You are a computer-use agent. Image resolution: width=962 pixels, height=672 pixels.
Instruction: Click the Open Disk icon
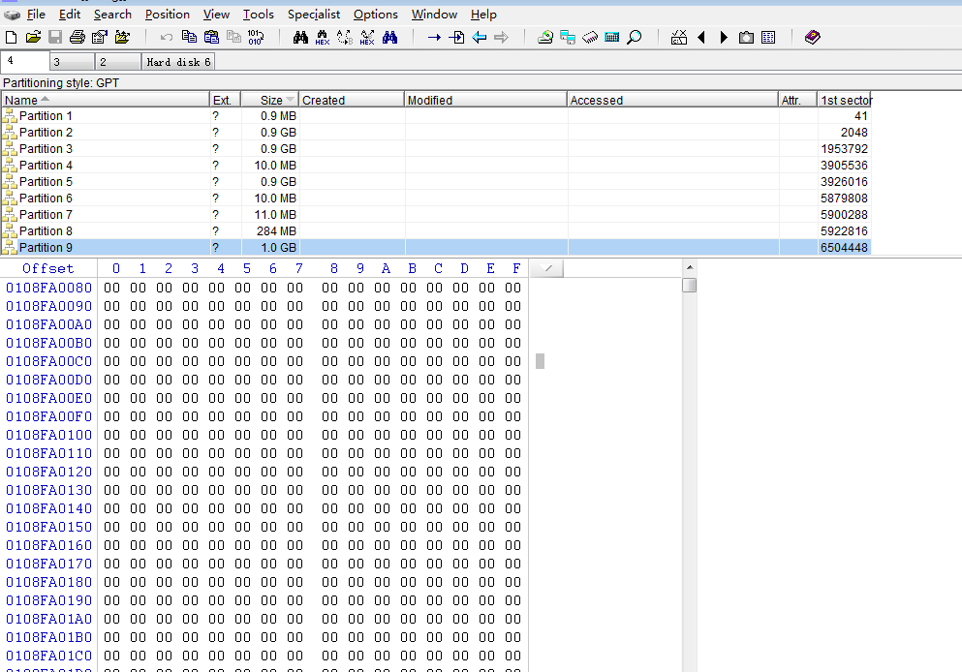pos(545,38)
